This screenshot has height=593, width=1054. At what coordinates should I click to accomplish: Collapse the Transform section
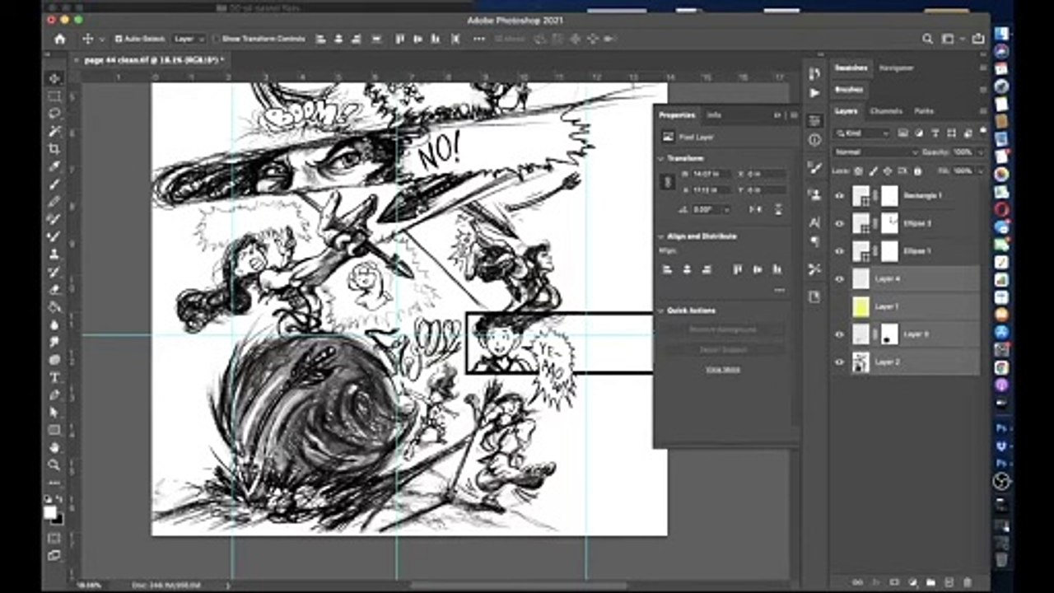click(660, 158)
